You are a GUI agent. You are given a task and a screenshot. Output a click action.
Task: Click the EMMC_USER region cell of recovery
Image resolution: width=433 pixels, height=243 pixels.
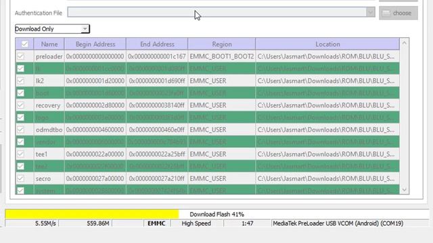click(x=222, y=105)
